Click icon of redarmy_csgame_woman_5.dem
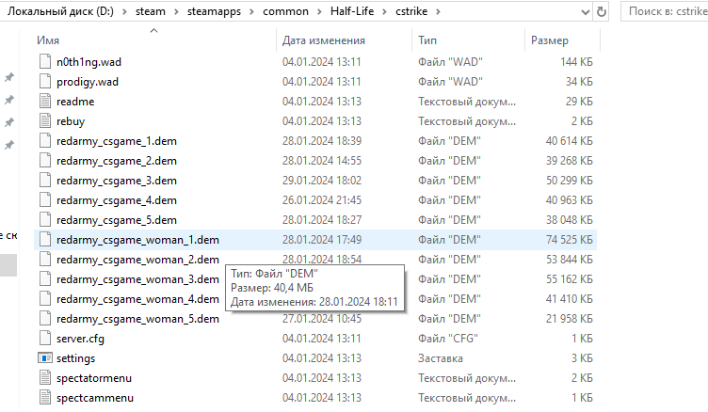 [45, 319]
